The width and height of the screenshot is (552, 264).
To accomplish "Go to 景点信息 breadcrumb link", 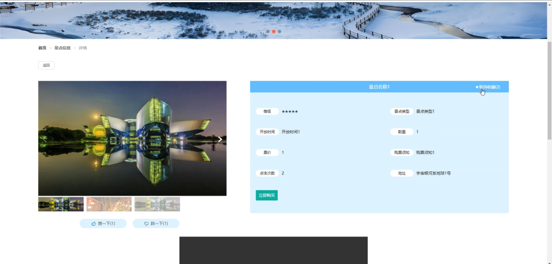I will [x=63, y=48].
